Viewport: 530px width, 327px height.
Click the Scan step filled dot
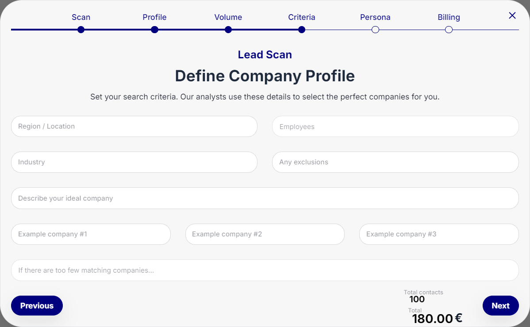tap(81, 30)
